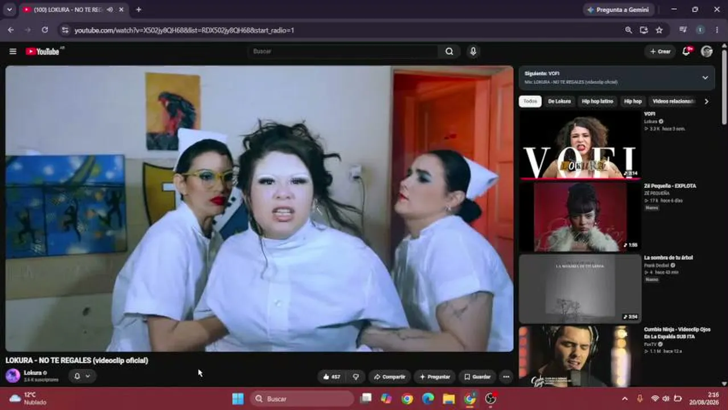Screen dimensions: 728x410
Task: Click the video title LOKURA - NO TE REGALES
Action: tap(77, 360)
